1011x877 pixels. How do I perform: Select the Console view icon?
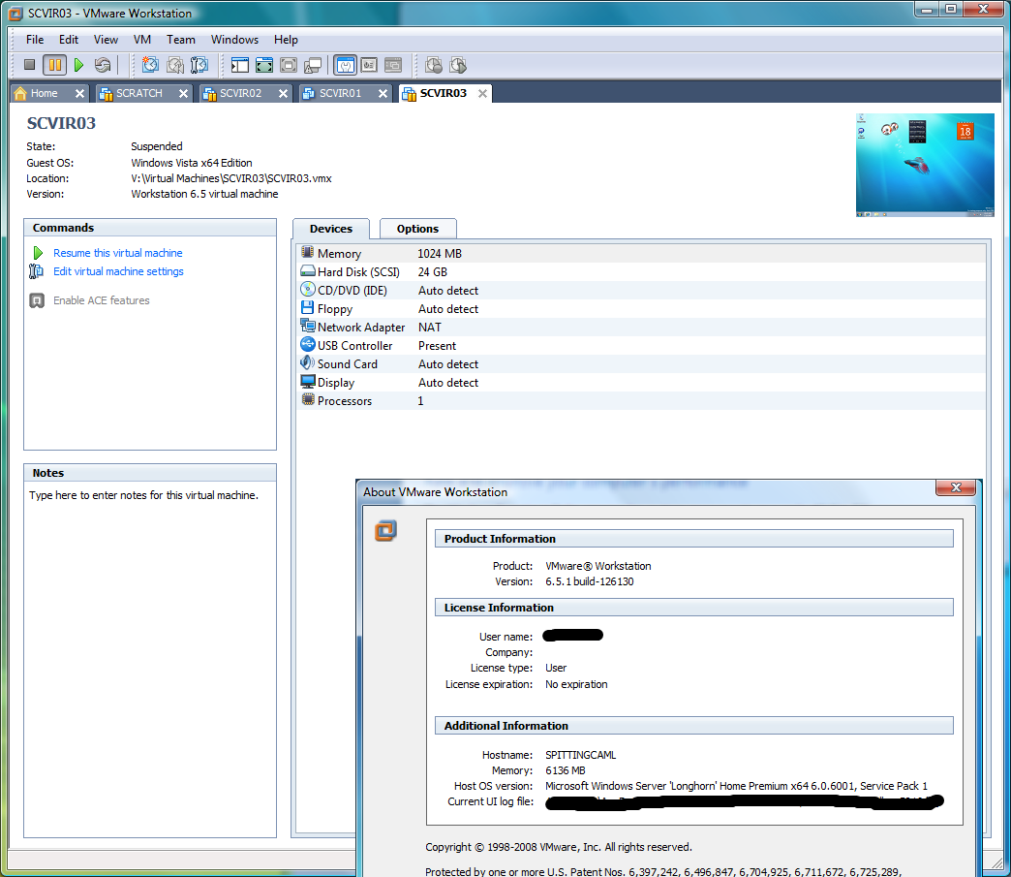tap(392, 65)
